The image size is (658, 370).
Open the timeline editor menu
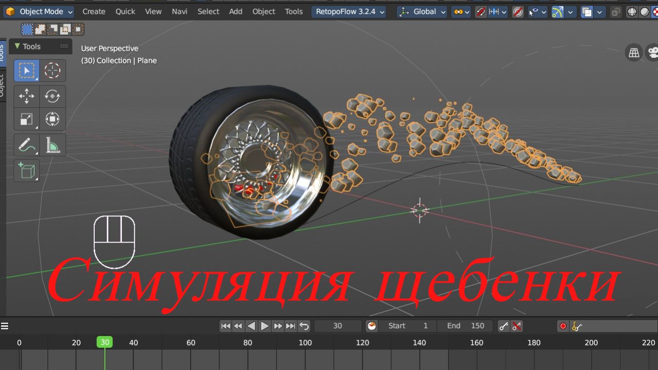pos(5,326)
